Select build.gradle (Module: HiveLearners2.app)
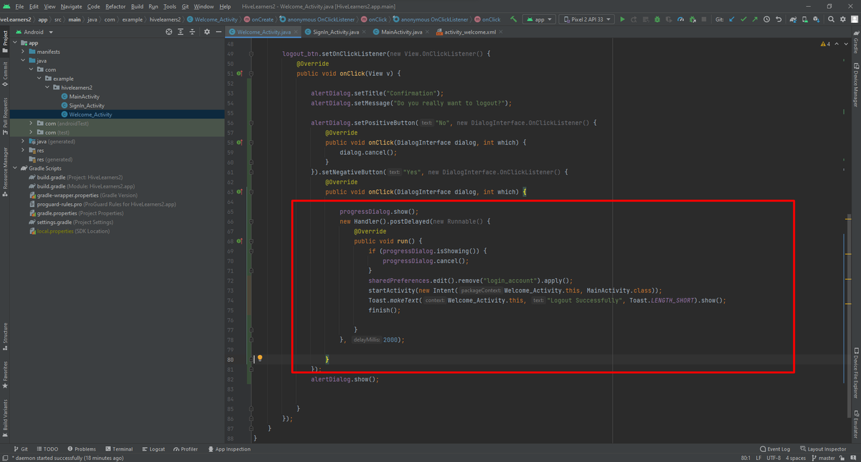861x462 pixels. click(x=85, y=186)
